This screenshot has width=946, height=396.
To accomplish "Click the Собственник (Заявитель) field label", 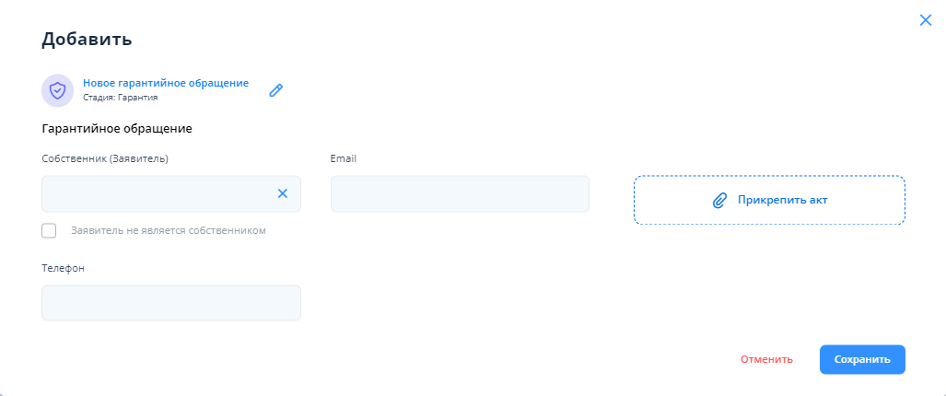I will pyautogui.click(x=105, y=158).
